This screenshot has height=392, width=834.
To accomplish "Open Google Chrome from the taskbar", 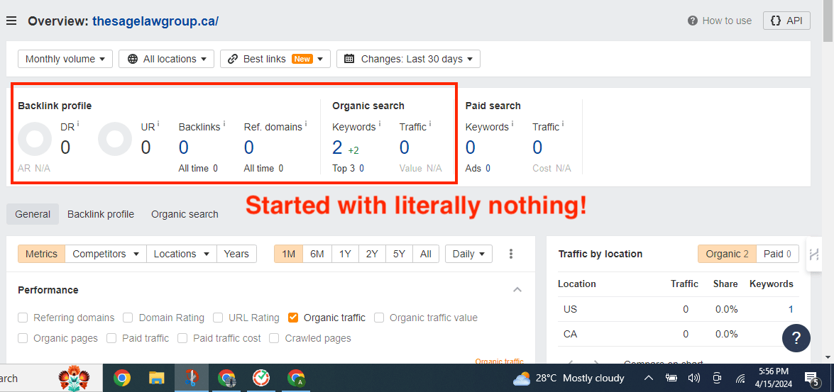I will click(122, 378).
